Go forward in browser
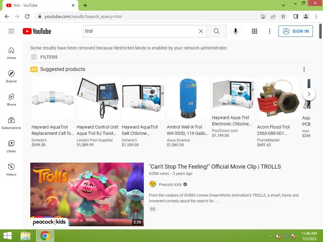The height and width of the screenshot is (242, 323). 17,16
